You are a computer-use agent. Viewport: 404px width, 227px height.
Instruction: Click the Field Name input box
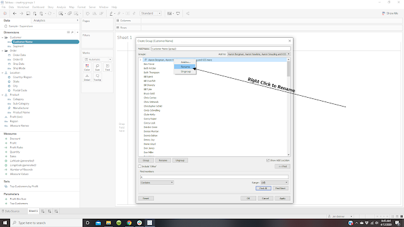point(221,49)
